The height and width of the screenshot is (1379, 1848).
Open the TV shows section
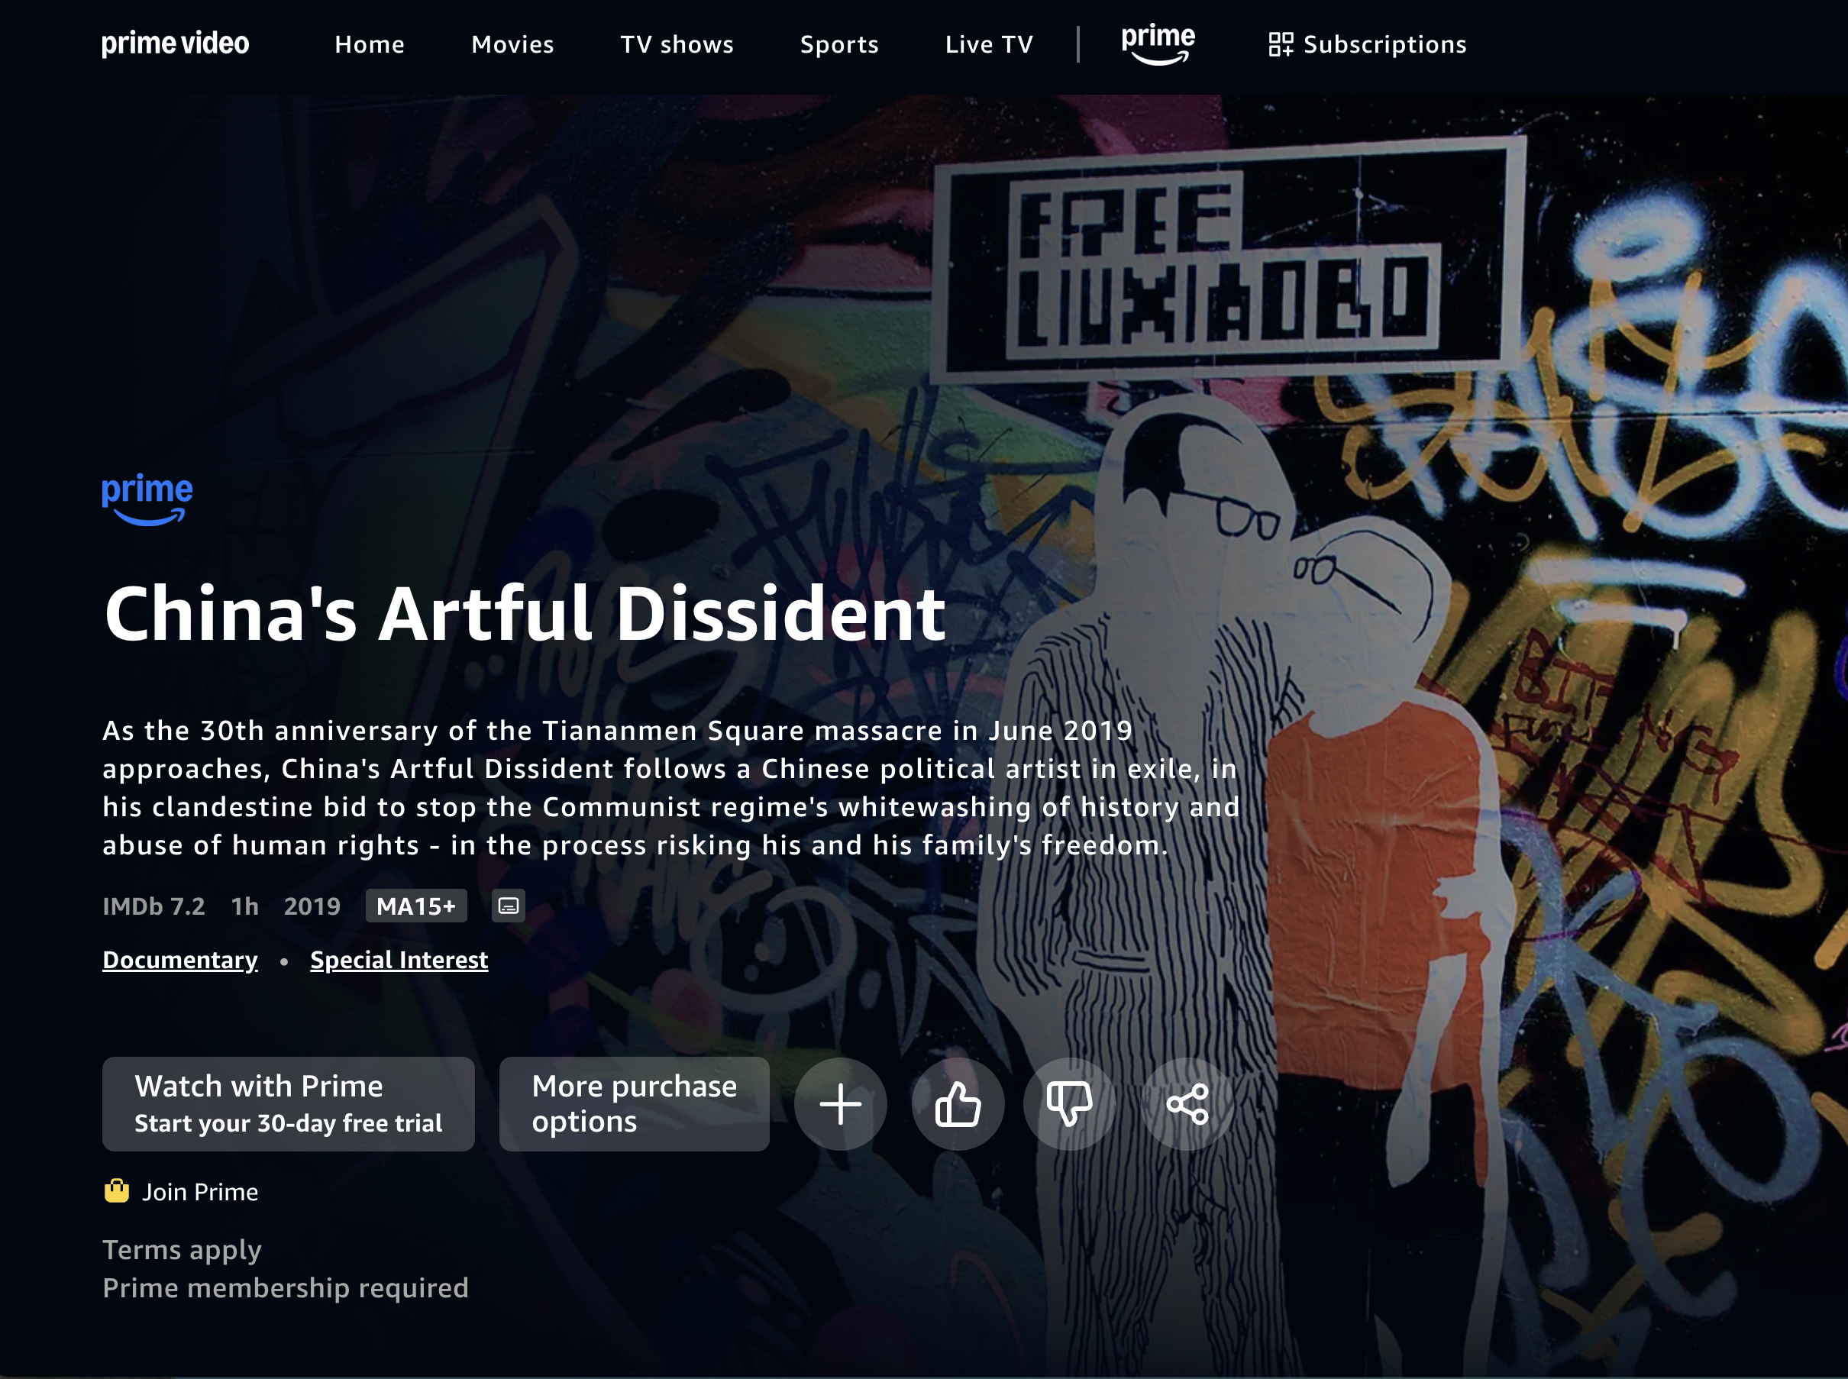click(x=675, y=44)
